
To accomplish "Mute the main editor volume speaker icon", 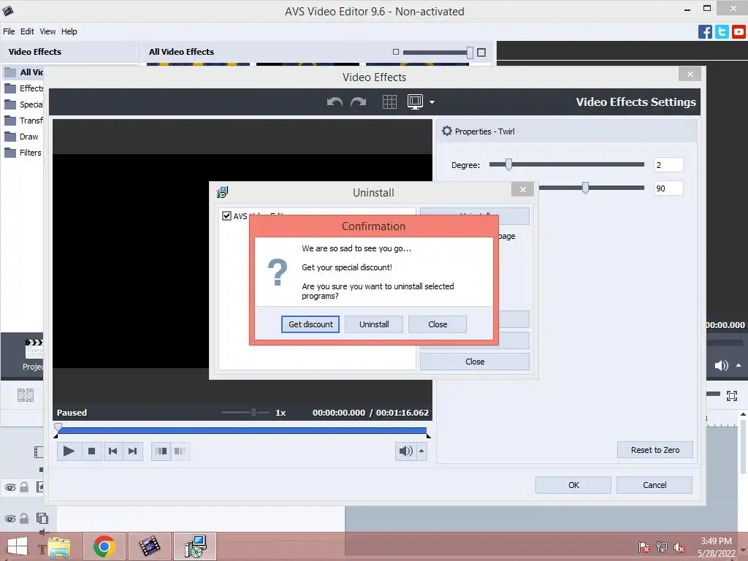I will (x=721, y=366).
